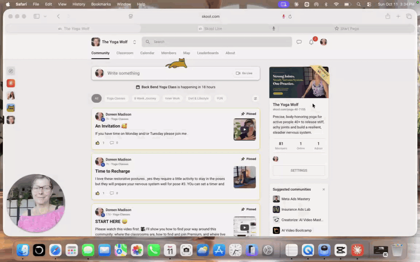
Task: Go back with Safari's back arrow
Action: coord(58,16)
